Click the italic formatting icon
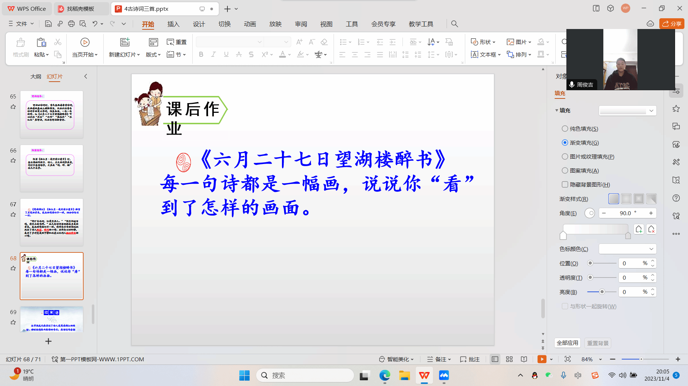 pyautogui.click(x=213, y=54)
